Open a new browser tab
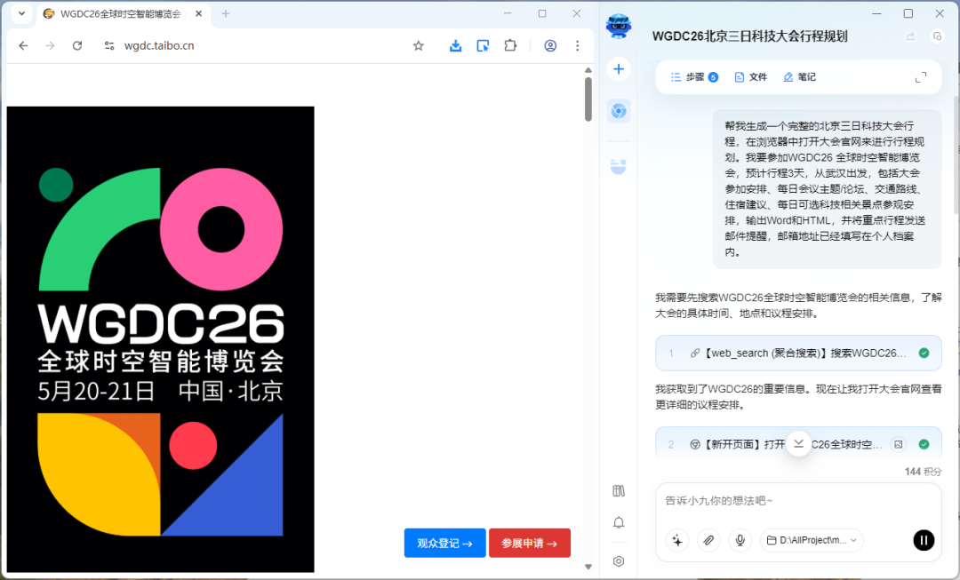 tap(225, 13)
